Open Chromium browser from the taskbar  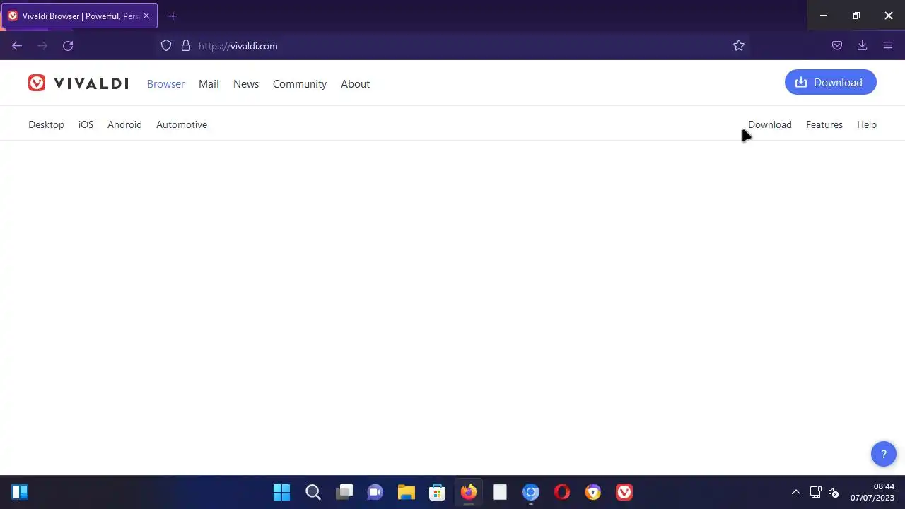click(x=531, y=492)
